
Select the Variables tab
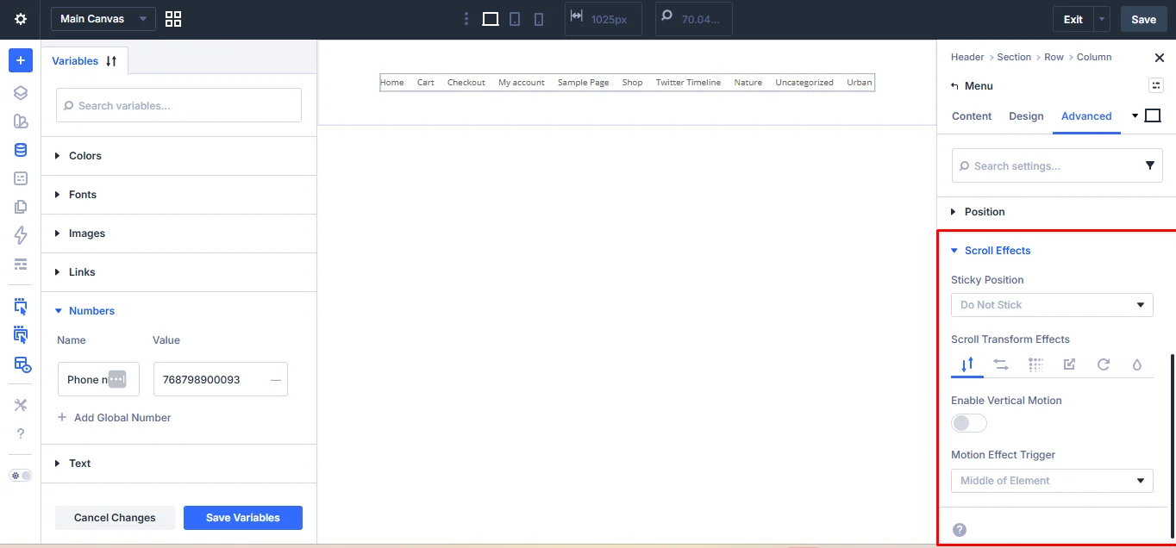pos(75,61)
